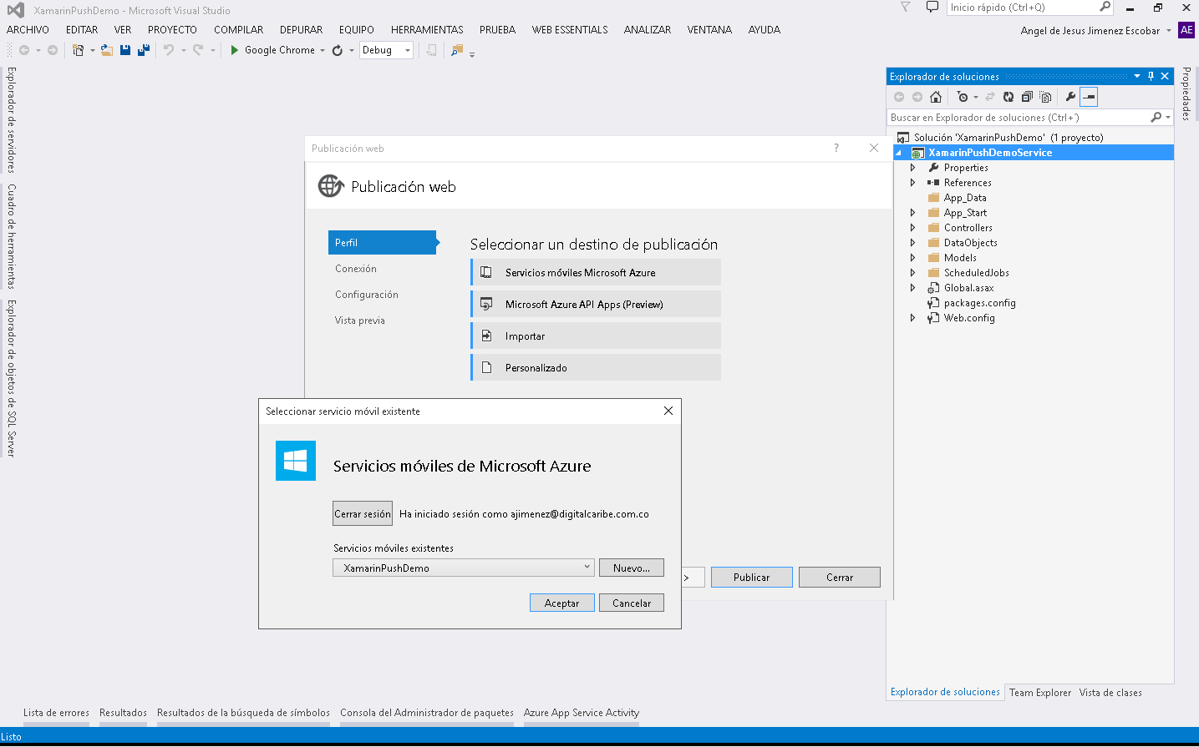Select Microsoft Azure API Apps (Preview) target

(596, 304)
